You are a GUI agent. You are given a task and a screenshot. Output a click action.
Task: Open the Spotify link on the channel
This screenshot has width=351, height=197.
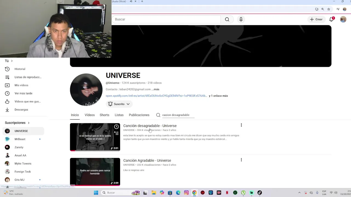156,96
